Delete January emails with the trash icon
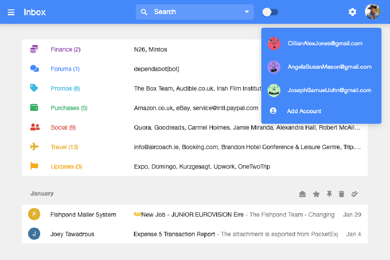This screenshot has width=390, height=260. [342, 194]
